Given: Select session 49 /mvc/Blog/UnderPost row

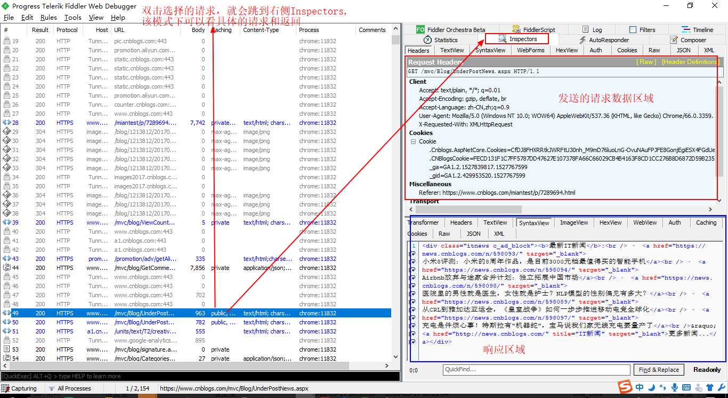Looking at the screenshot, I should click(x=196, y=313).
